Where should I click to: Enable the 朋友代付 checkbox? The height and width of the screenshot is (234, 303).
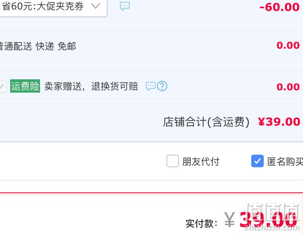pyautogui.click(x=173, y=161)
